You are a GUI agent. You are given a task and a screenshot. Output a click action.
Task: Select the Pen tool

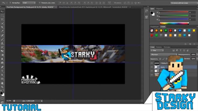coord(2,67)
